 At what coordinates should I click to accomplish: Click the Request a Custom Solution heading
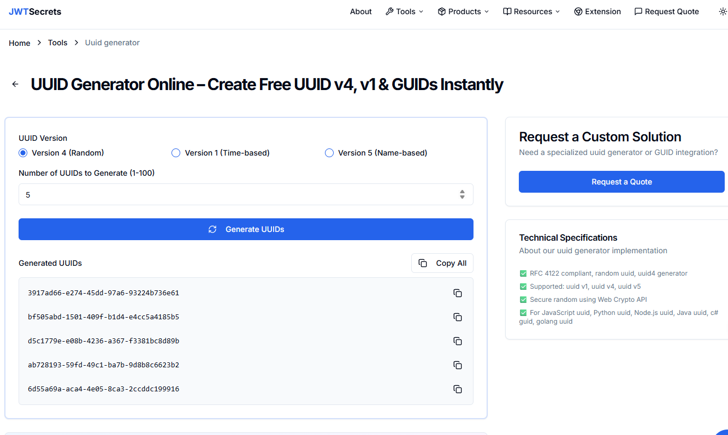coord(600,137)
